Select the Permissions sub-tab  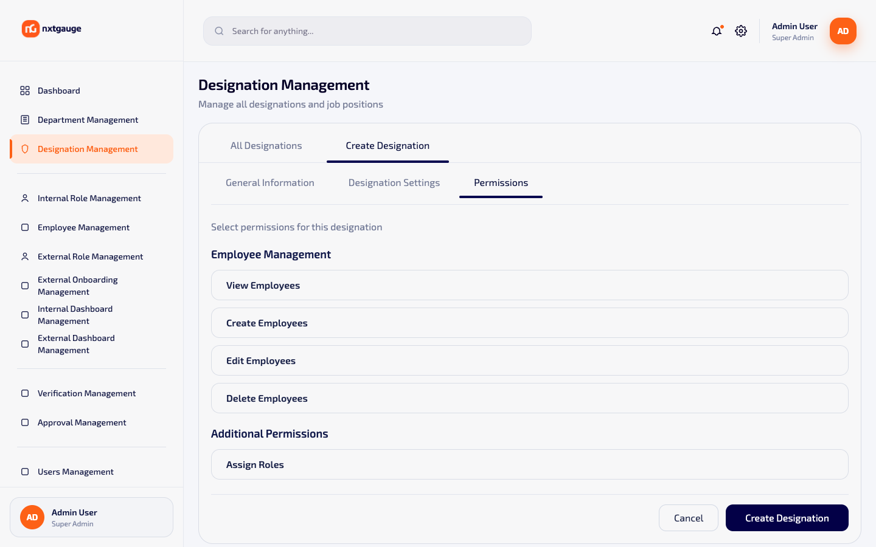(501, 183)
